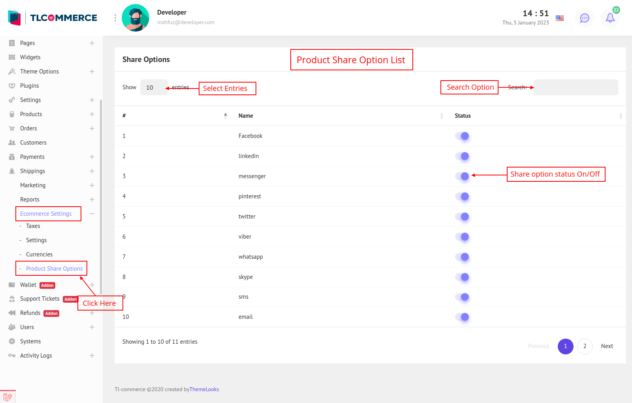Open the ThemeLooks footer link
Viewport: 632px width, 403px height.
[x=204, y=389]
